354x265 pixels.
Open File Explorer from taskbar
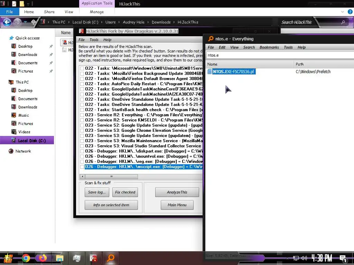point(59,258)
